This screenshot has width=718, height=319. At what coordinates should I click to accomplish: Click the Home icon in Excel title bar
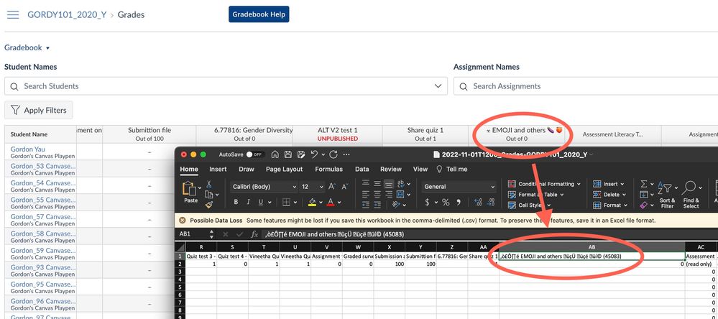pyautogui.click(x=274, y=154)
